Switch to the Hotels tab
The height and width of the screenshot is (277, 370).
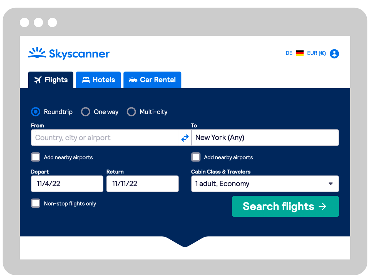[x=98, y=80]
